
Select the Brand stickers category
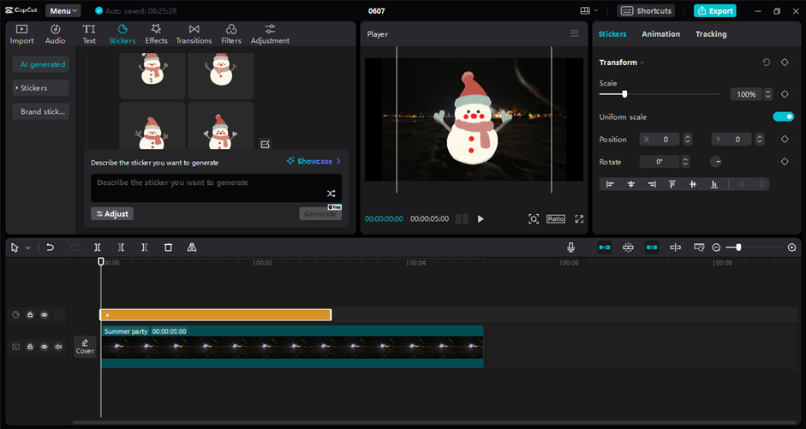[x=40, y=111]
